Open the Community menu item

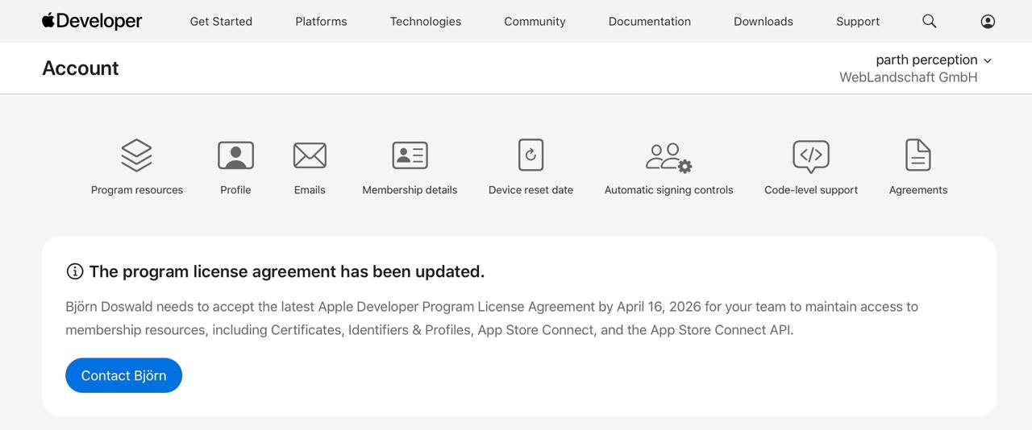click(535, 22)
